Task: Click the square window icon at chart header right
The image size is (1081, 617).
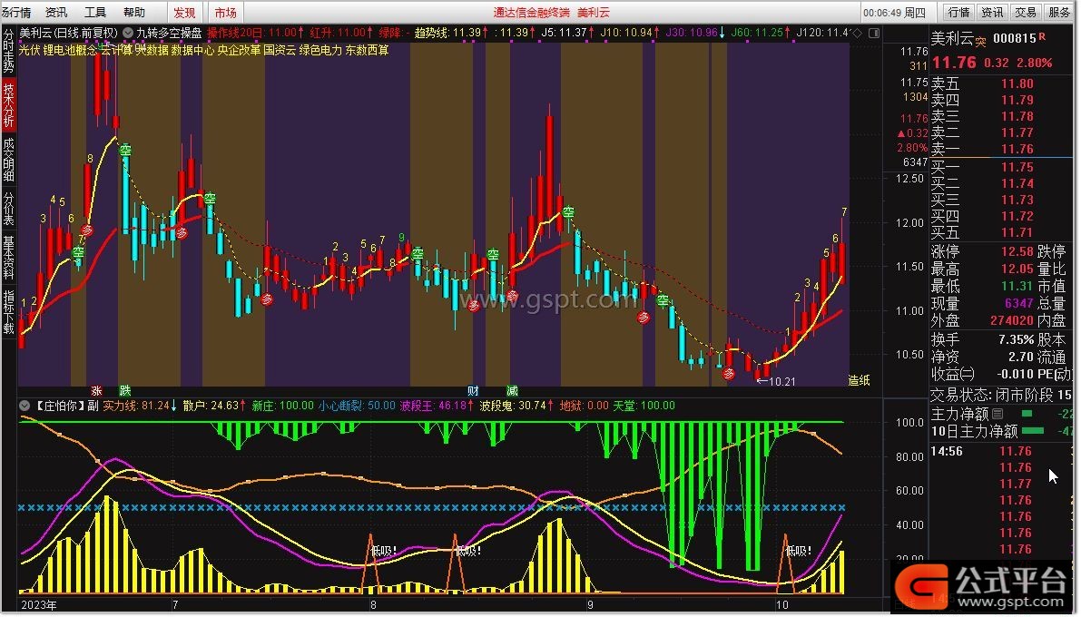Action: [874, 33]
